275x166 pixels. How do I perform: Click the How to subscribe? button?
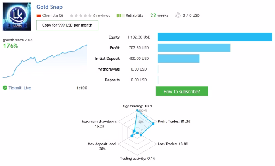click(182, 91)
